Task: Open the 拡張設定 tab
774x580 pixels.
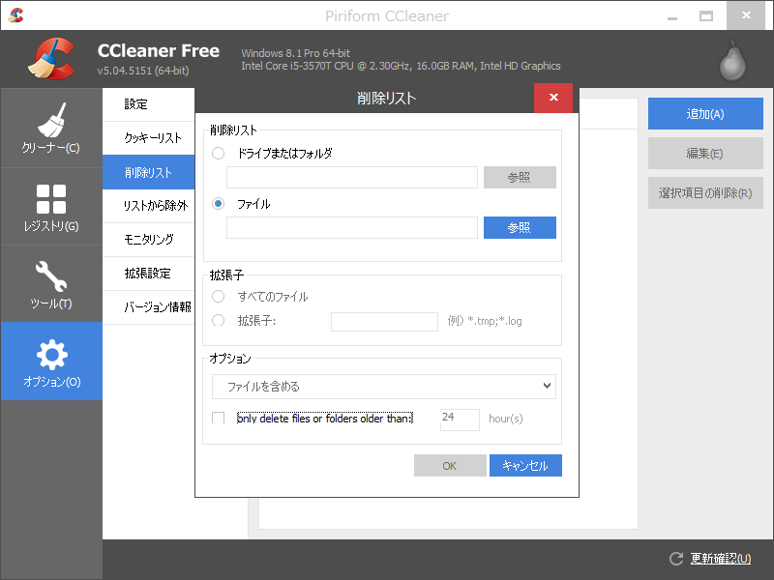Action: 149,274
